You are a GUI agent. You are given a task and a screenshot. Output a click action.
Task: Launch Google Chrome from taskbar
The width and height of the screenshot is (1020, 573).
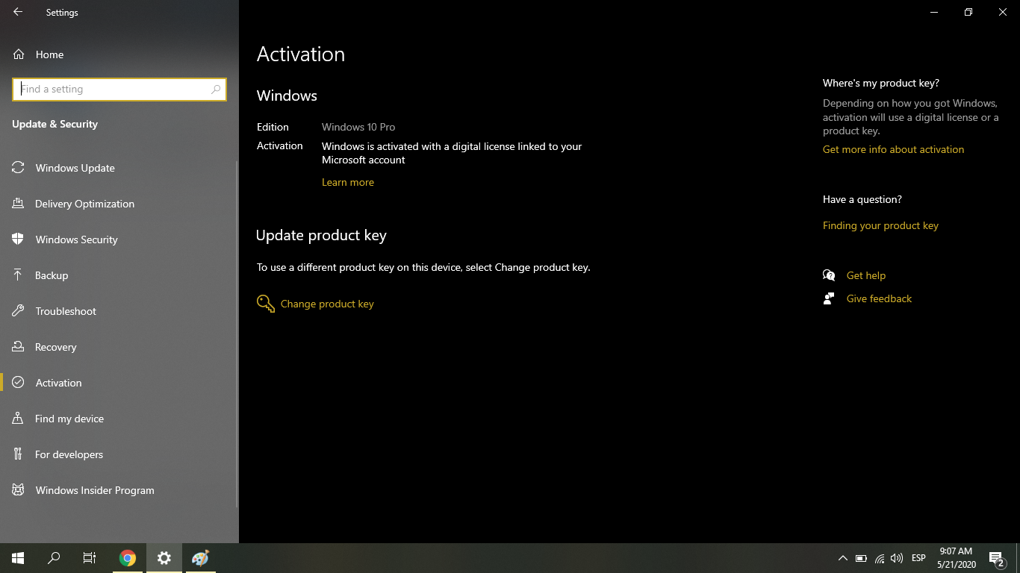tap(128, 558)
